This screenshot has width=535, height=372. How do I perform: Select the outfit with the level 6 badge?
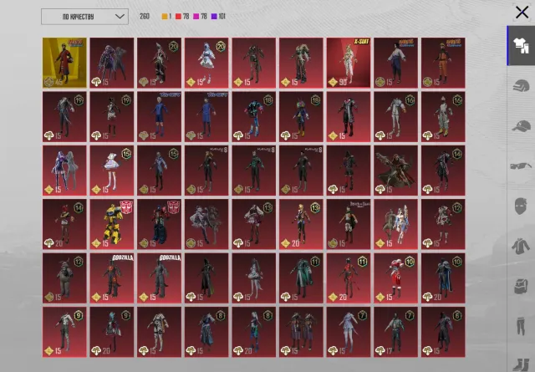pos(443,332)
